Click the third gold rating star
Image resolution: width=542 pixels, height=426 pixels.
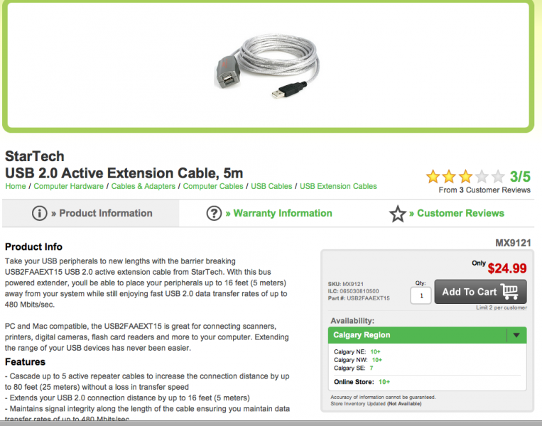[x=465, y=177]
